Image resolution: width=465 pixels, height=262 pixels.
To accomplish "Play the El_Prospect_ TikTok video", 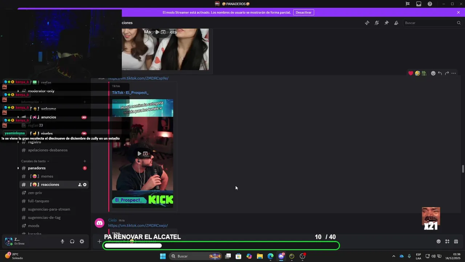I will [x=139, y=154].
